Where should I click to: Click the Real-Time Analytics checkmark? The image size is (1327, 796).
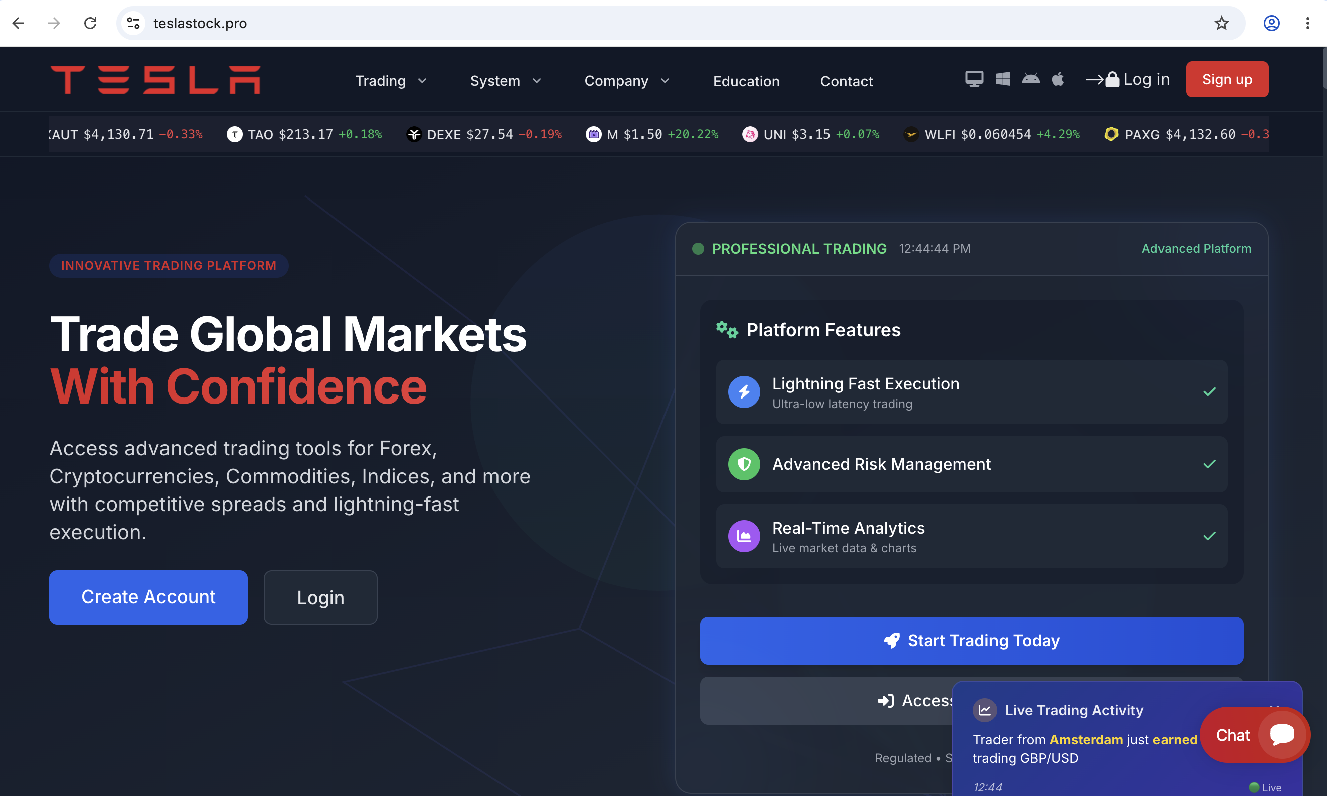tap(1209, 536)
